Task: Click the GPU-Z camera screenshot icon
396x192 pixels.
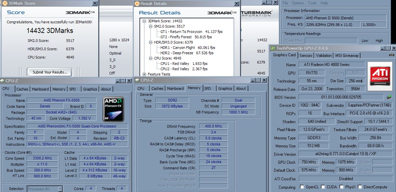Action: tap(391, 55)
